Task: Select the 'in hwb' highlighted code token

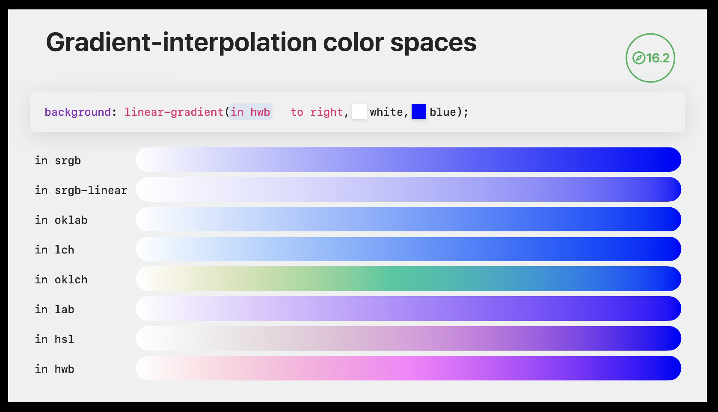Action: 250,112
